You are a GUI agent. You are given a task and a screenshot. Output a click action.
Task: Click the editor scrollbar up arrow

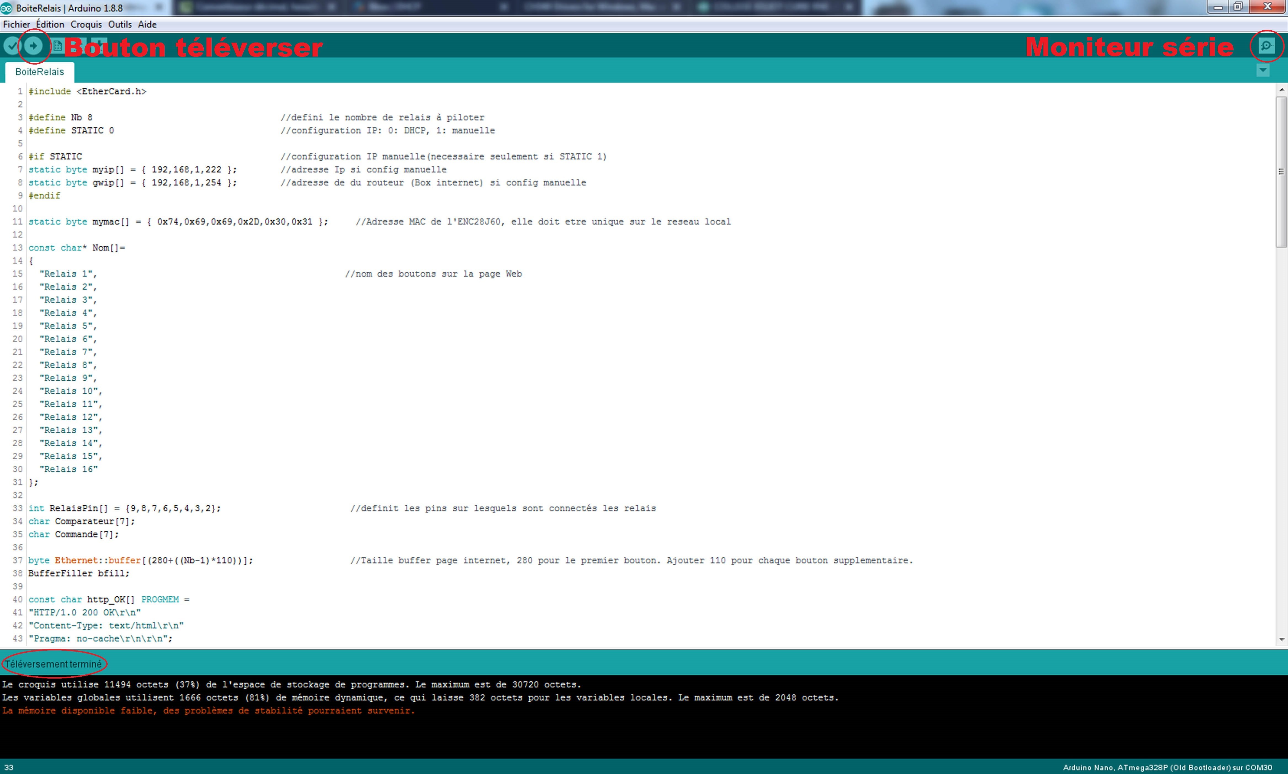(x=1282, y=90)
